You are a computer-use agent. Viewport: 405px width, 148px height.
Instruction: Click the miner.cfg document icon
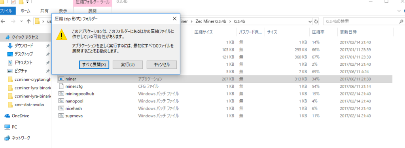click(x=61, y=86)
